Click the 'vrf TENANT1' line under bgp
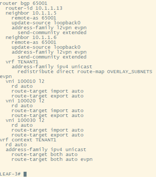Screen dimensions: 156x177 click(22, 62)
